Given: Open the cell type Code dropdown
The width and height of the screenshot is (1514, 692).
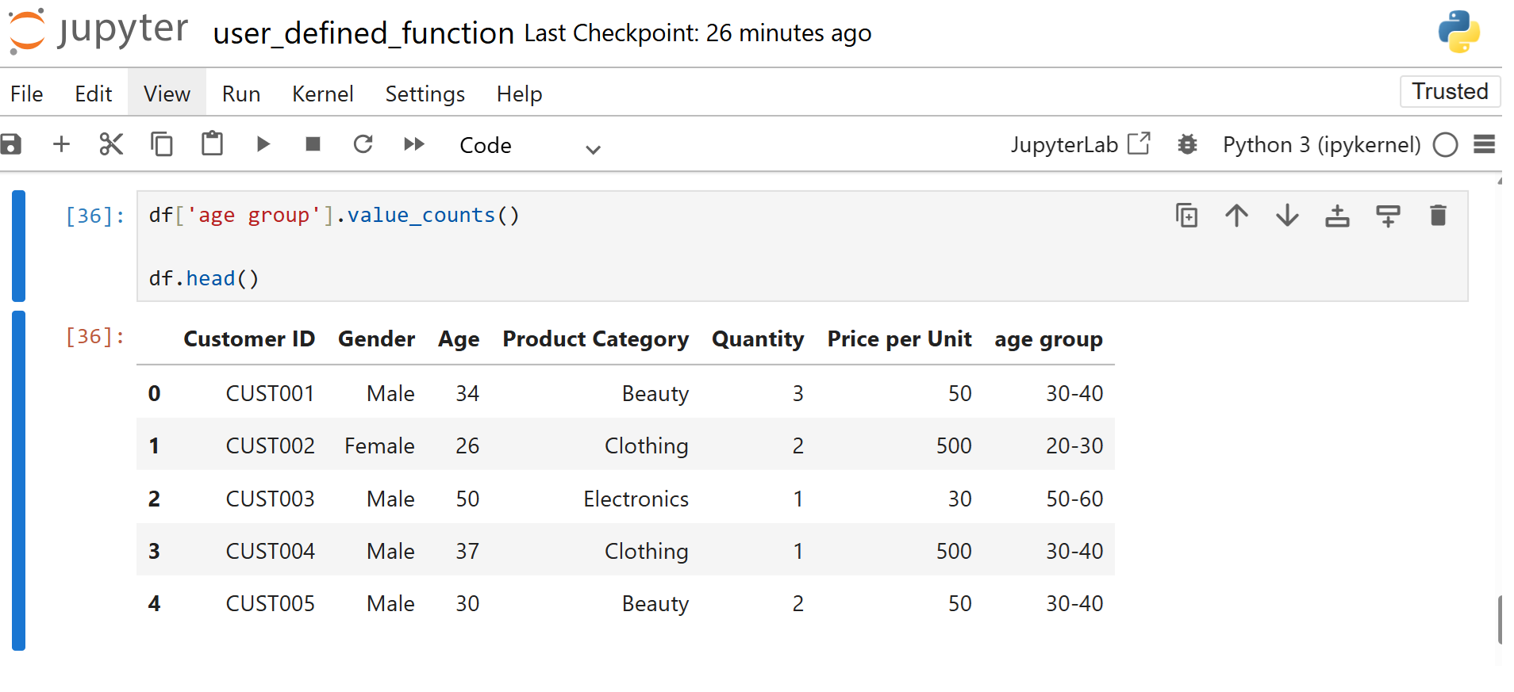Looking at the screenshot, I should 529,146.
